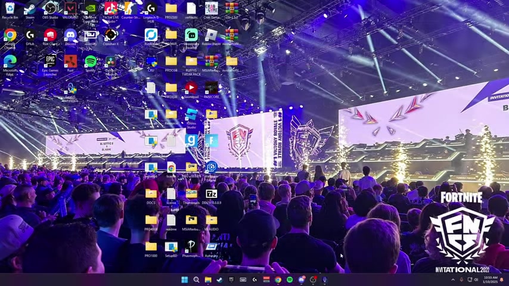Launch Steam from the desktop
509x286 pixels.
point(30,8)
